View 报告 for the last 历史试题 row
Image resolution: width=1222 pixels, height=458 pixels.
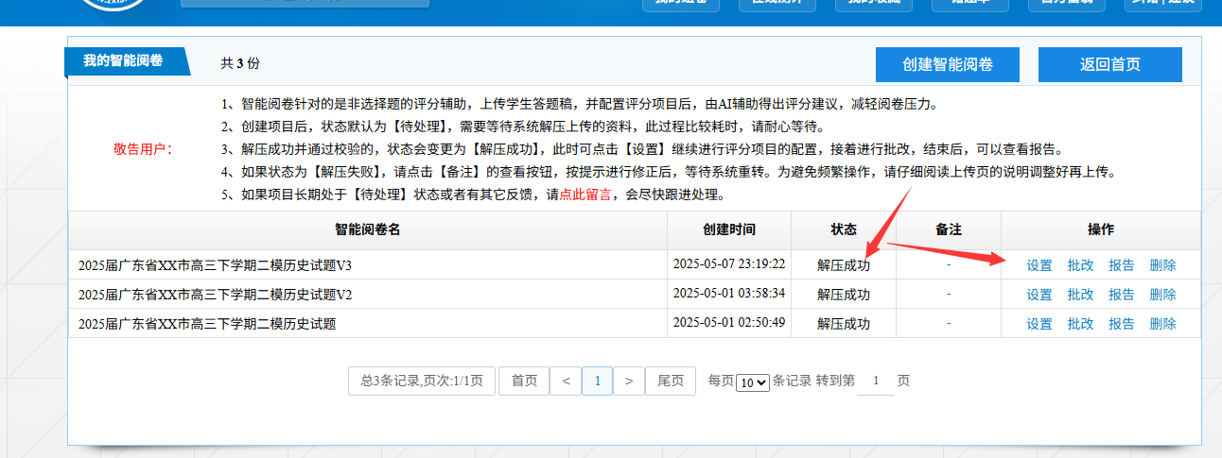click(x=1122, y=324)
